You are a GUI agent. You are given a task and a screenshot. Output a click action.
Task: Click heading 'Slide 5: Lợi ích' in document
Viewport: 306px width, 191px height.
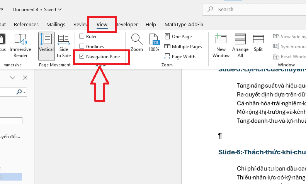[x=262, y=70]
